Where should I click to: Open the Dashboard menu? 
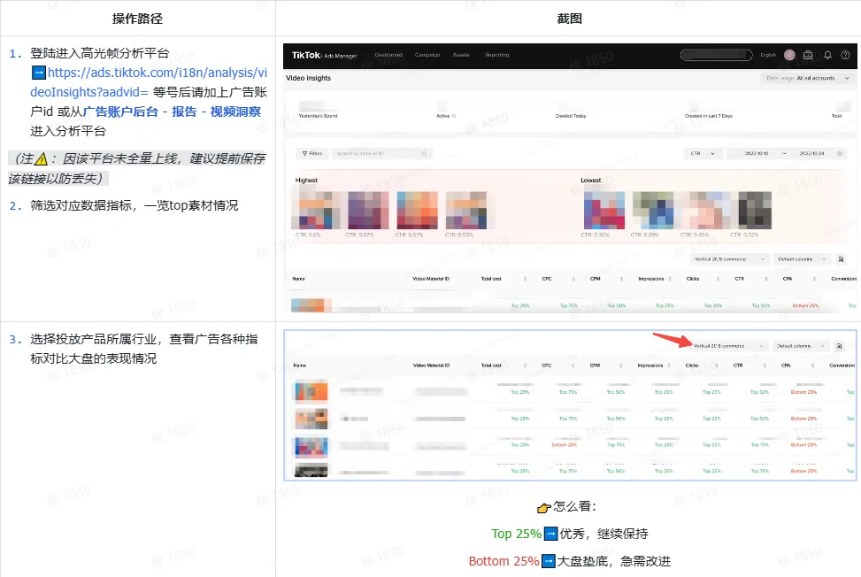pos(388,55)
